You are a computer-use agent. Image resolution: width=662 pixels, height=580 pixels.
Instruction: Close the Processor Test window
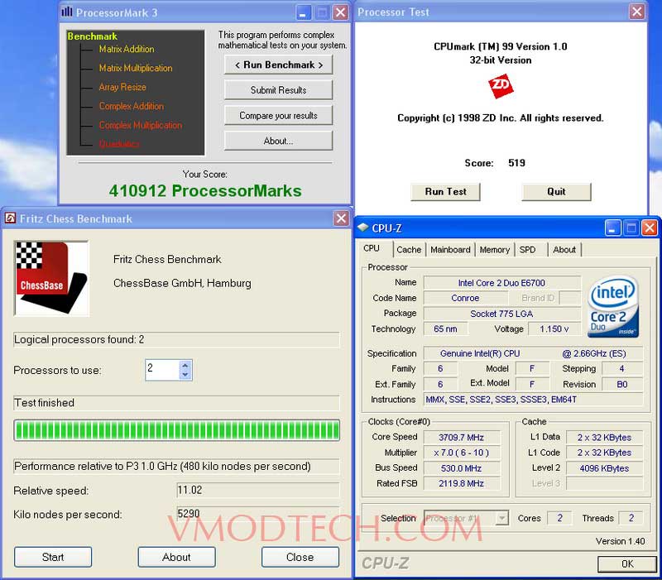637,12
